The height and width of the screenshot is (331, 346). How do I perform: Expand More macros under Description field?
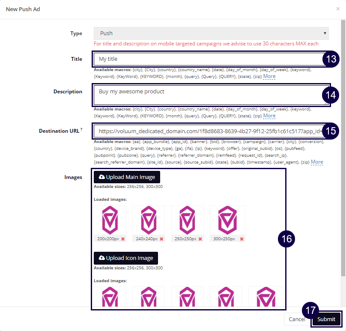coord(269,116)
